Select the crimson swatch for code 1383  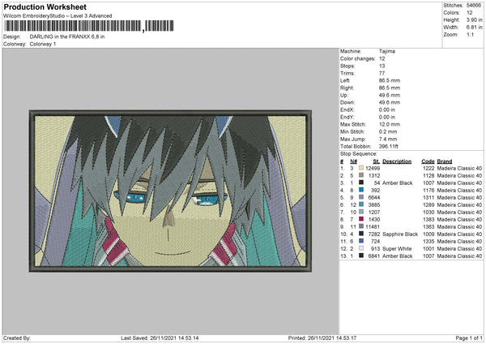(x=361, y=219)
